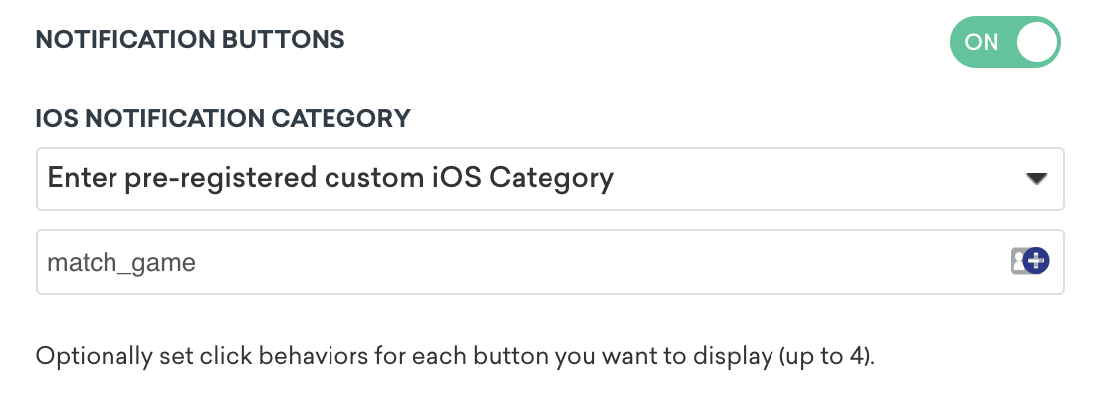1101x410 pixels.
Task: Click the word 'match' in the input
Action: (79, 263)
